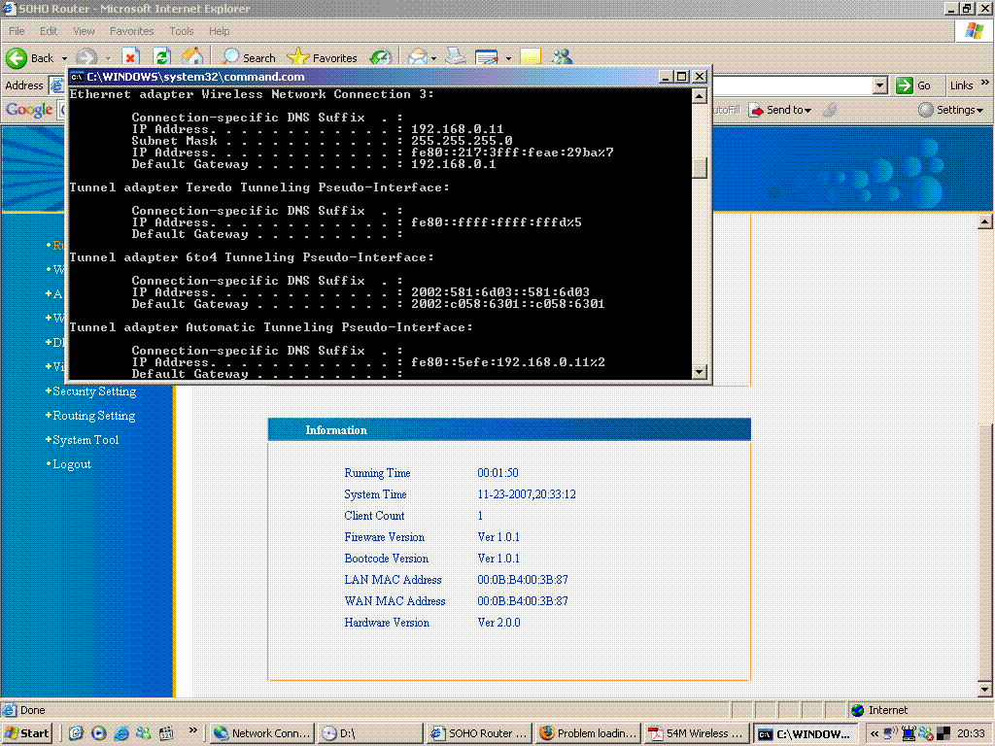
Task: Switch to Network Connections taskbar button
Action: (261, 733)
